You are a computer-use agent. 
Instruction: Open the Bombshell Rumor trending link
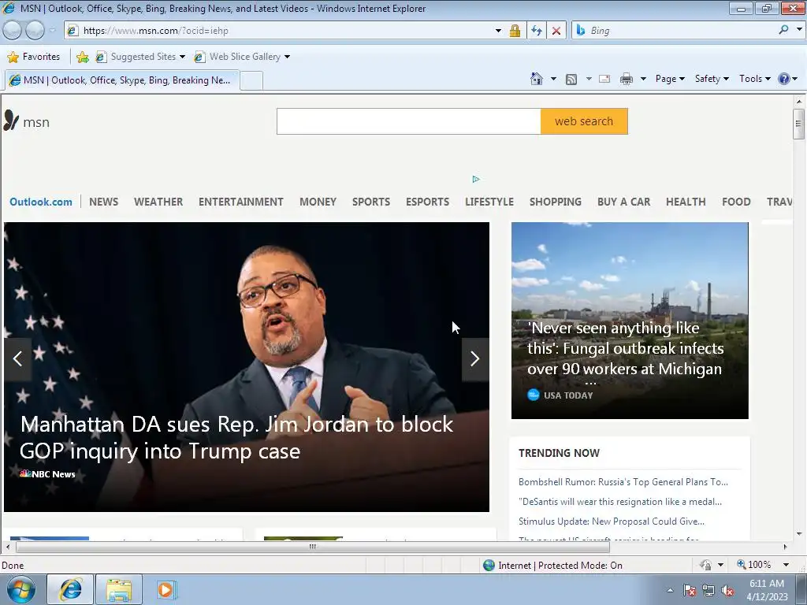click(x=623, y=482)
